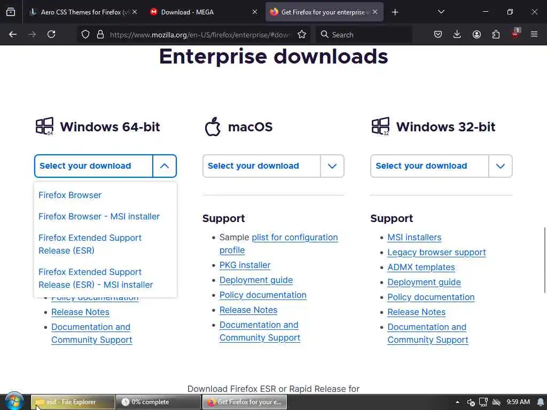Open Windows 32-bit Release Notes link
547x410 pixels.
tap(416, 312)
